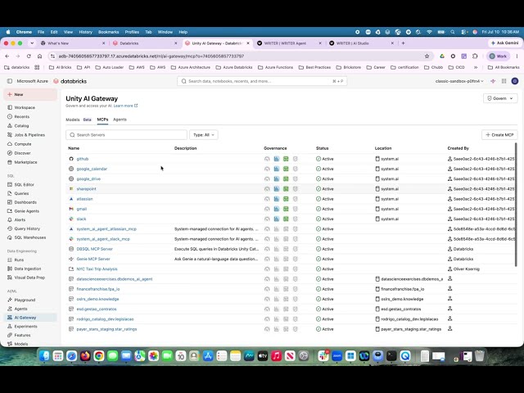Open the github MCP server link
This screenshot has height=393, width=524.
pyautogui.click(x=83, y=159)
